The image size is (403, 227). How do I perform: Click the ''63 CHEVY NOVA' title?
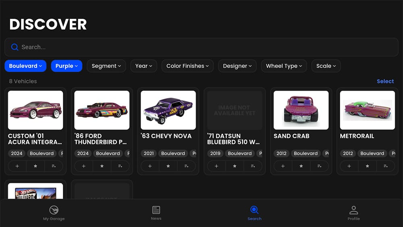coord(166,136)
